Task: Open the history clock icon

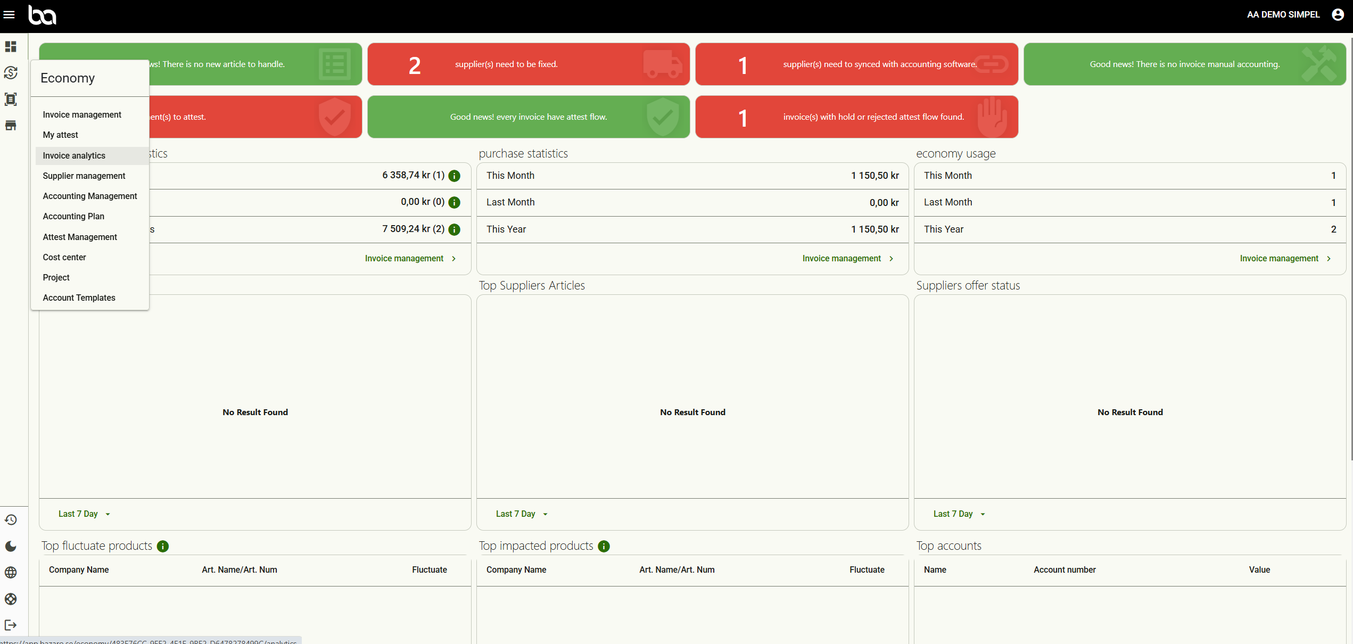Action: point(11,520)
